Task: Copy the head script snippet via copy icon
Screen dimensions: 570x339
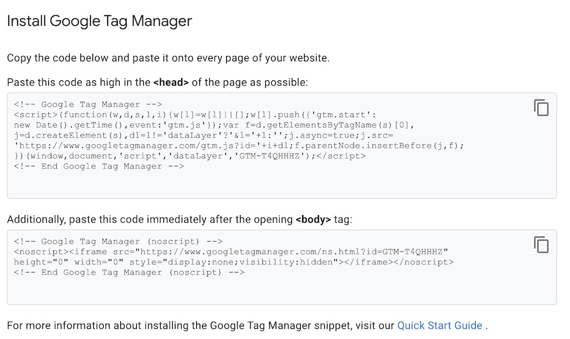Action: pyautogui.click(x=541, y=108)
